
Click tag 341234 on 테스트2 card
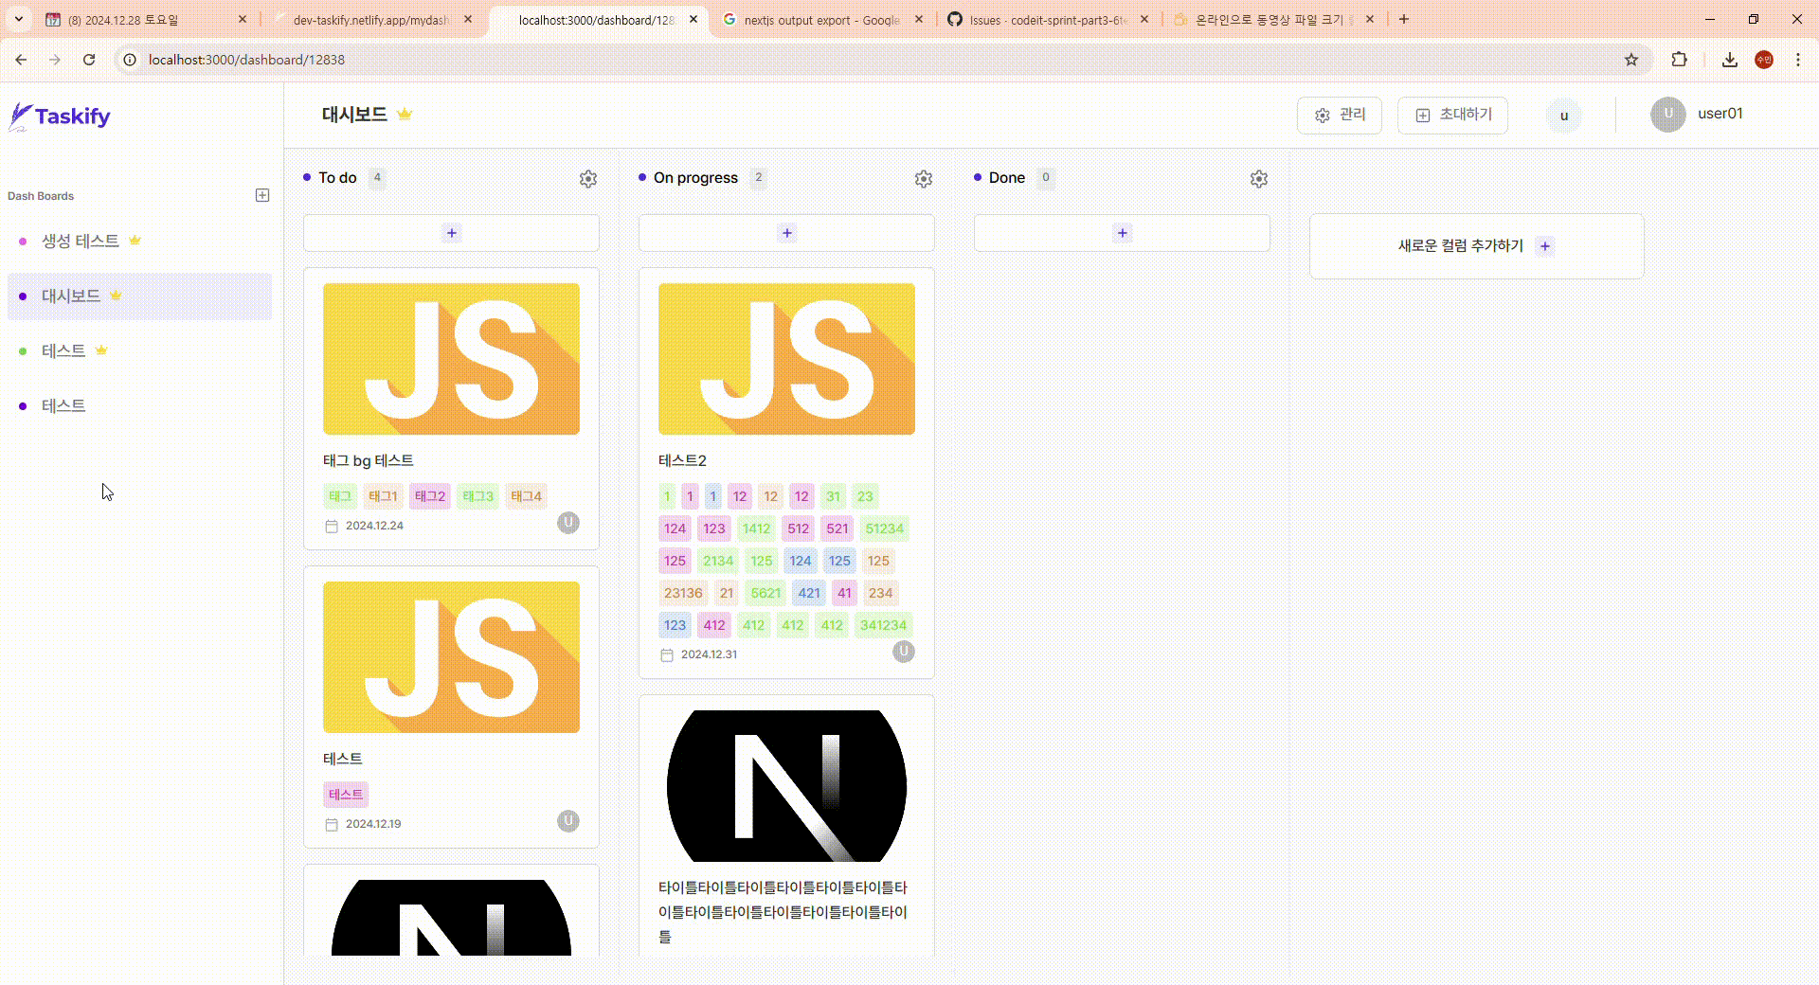(883, 625)
